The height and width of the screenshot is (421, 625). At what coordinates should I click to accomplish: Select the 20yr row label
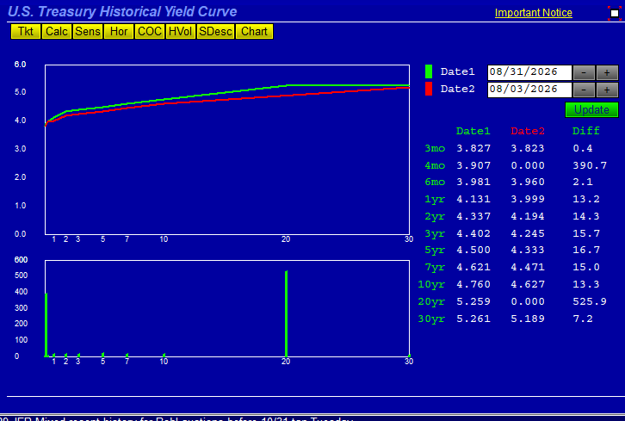pyautogui.click(x=431, y=301)
